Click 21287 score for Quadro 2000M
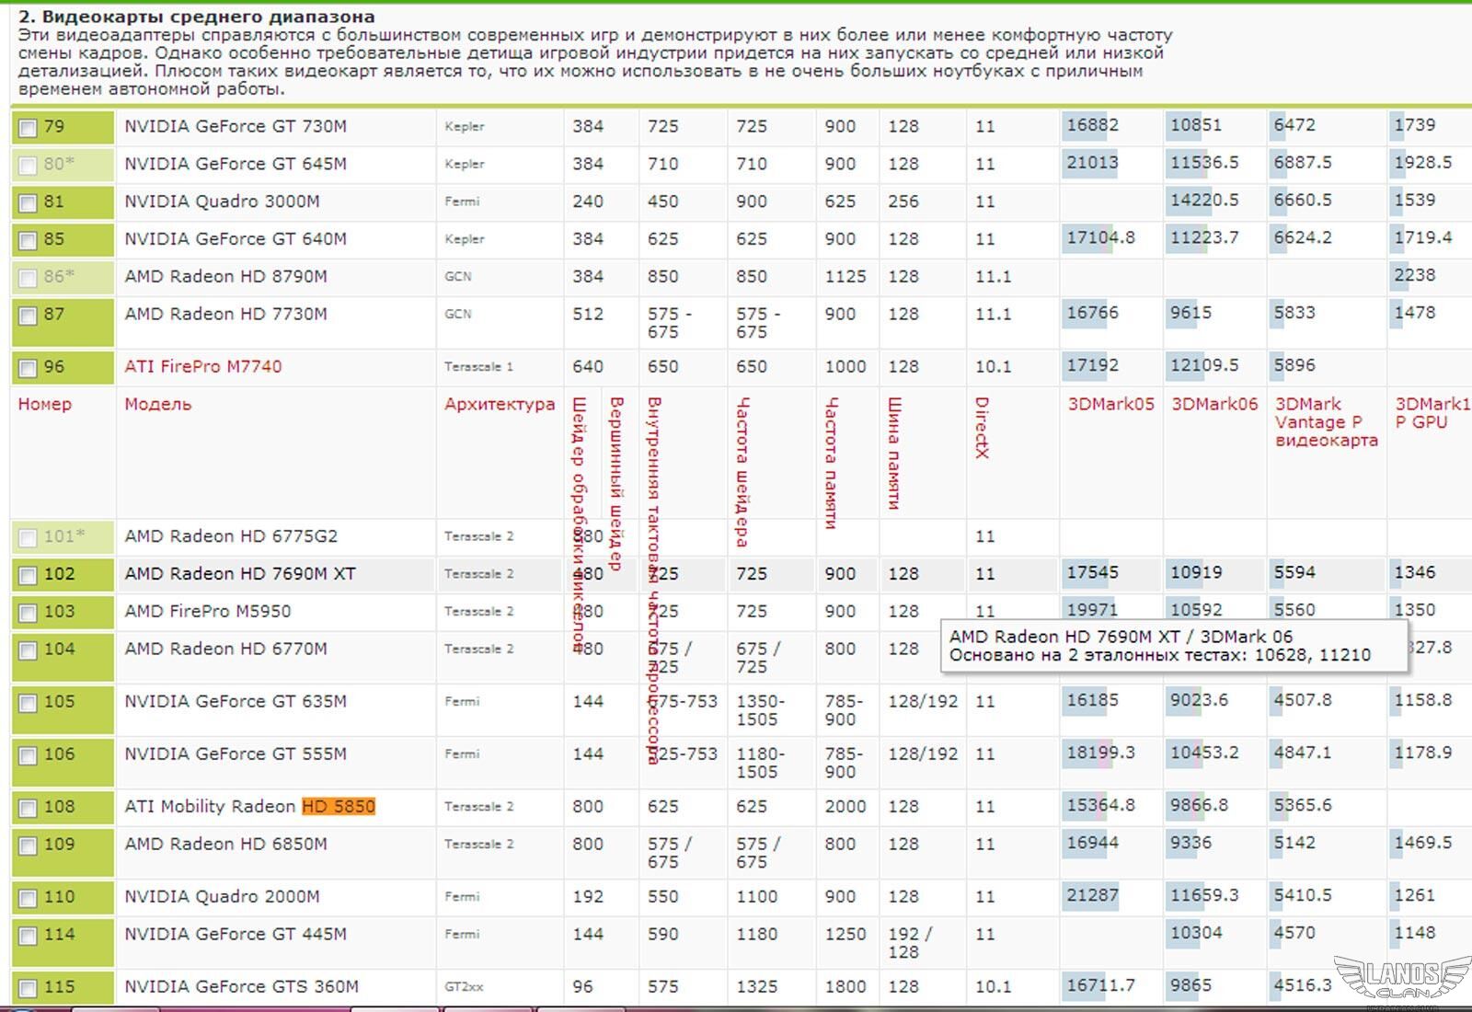Image resolution: width=1472 pixels, height=1012 pixels. click(1093, 895)
